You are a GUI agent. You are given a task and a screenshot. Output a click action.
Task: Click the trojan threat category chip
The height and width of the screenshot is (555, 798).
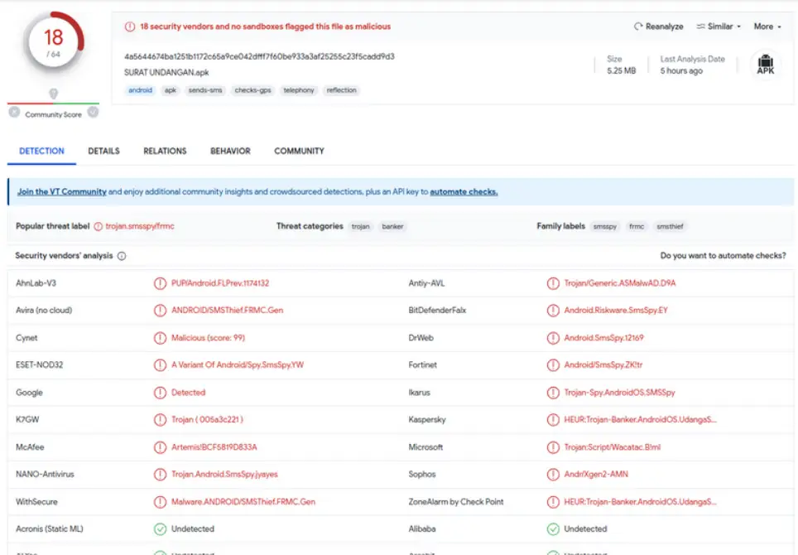coord(360,226)
